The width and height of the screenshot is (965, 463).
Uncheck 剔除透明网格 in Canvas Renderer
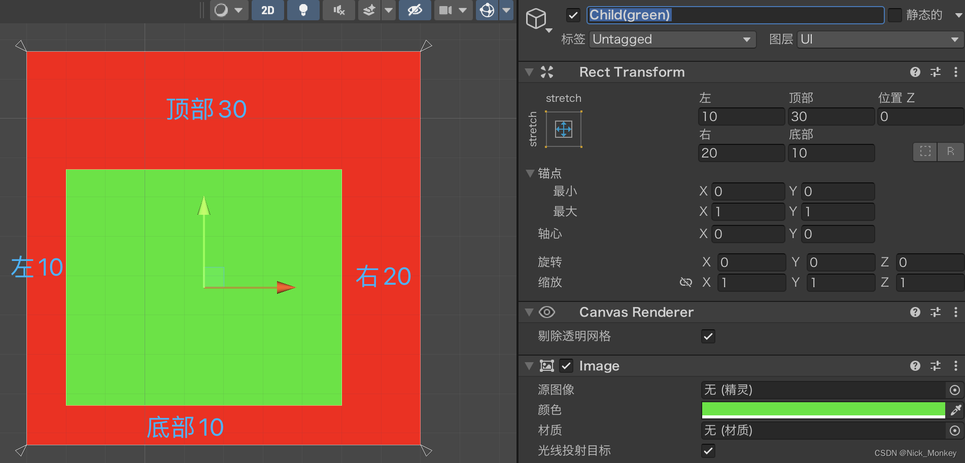pyautogui.click(x=708, y=336)
